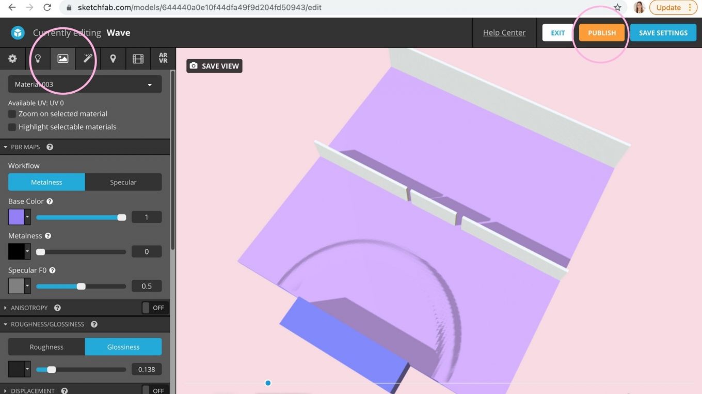
Task: Open the General scene settings gear
Action: click(x=12, y=58)
